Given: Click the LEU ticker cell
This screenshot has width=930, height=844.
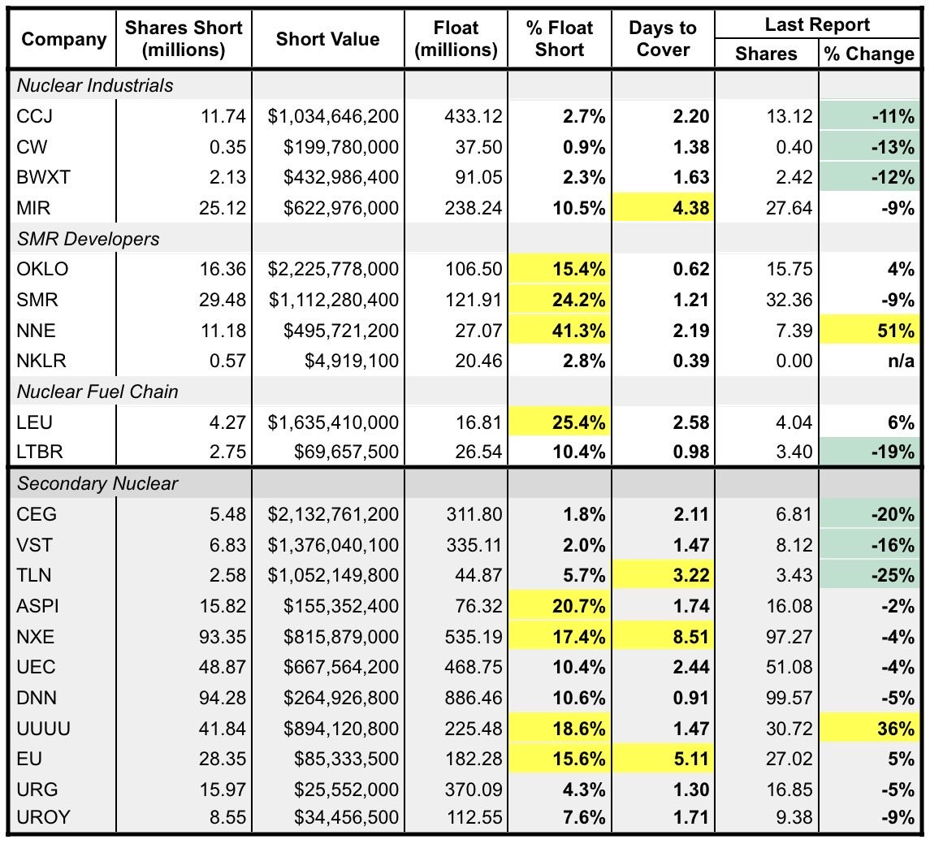Looking at the screenshot, I should coord(63,422).
